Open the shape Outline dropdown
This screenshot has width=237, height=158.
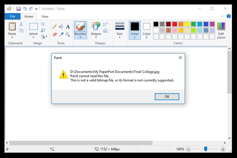pos(106,24)
